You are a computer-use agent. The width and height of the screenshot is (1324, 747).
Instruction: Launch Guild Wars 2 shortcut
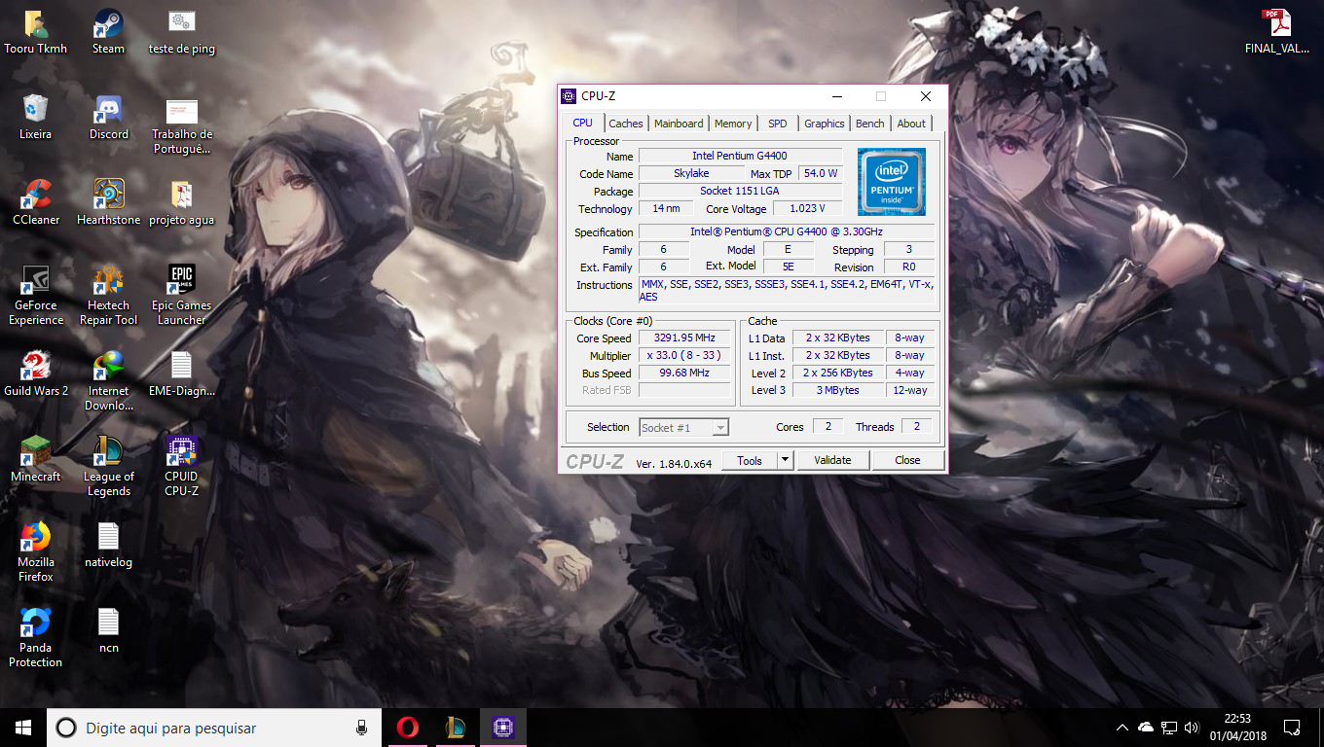coord(36,373)
